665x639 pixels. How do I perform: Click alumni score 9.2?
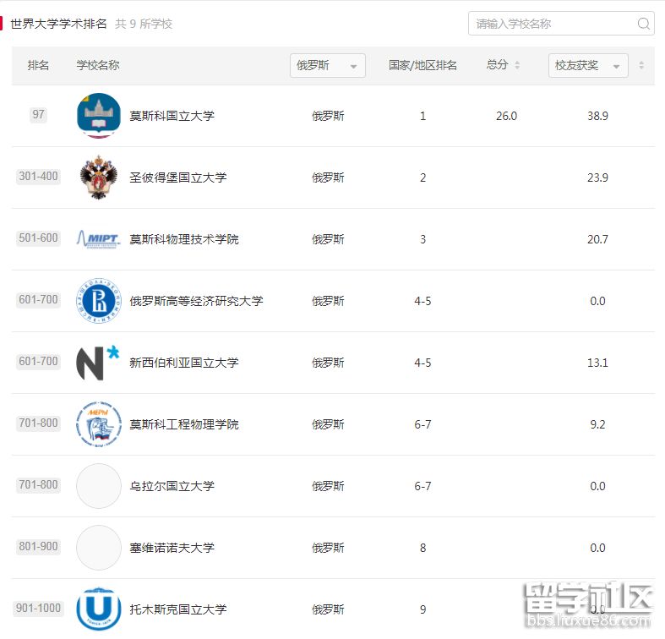click(597, 424)
